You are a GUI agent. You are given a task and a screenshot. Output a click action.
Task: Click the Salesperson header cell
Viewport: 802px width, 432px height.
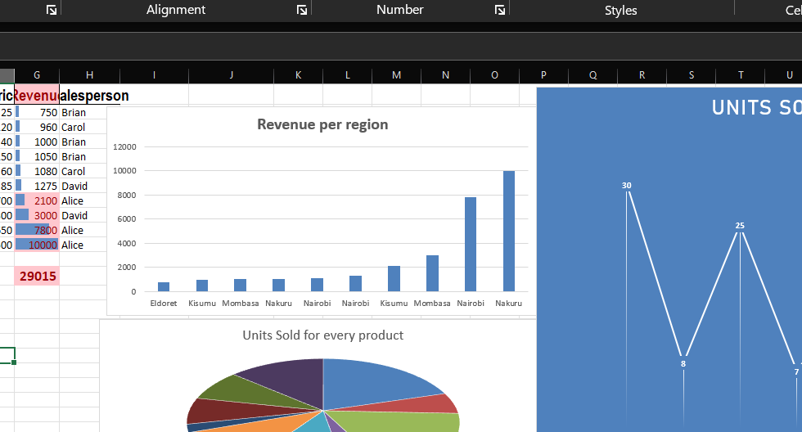90,95
